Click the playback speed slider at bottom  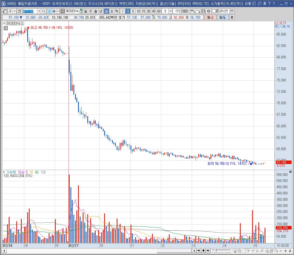pos(221,251)
